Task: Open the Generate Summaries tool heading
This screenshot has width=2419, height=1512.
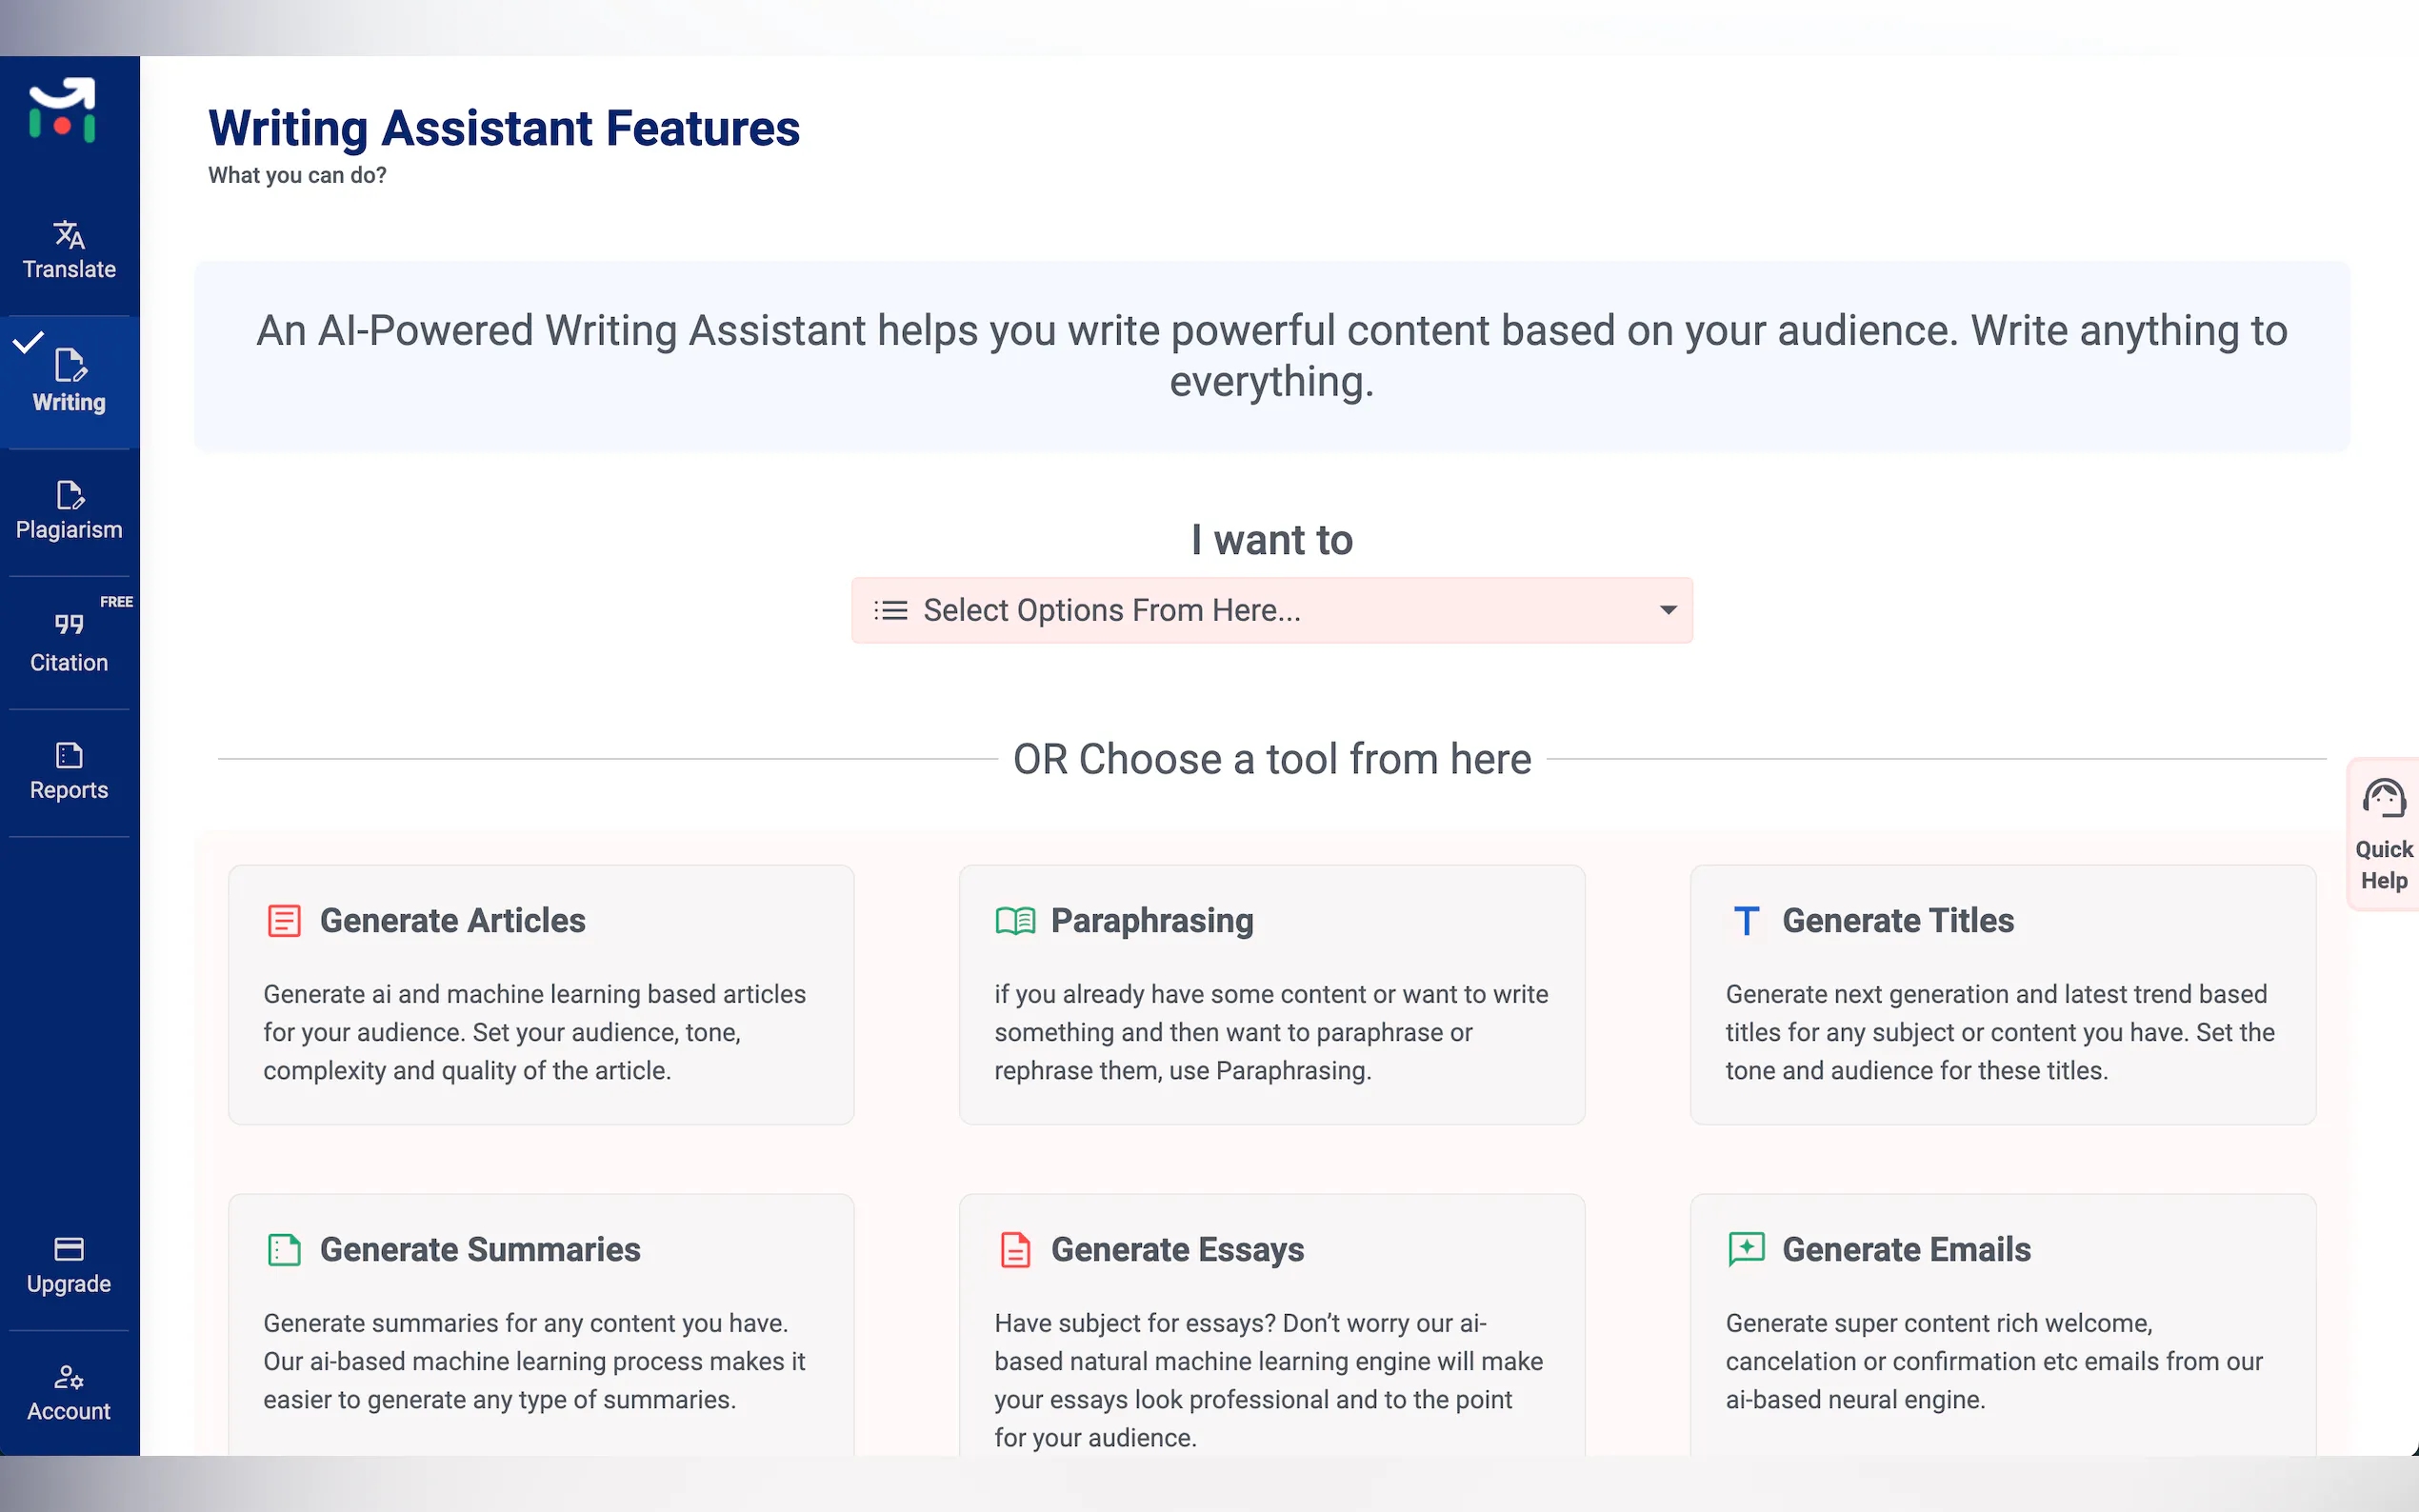Action: 480,1249
